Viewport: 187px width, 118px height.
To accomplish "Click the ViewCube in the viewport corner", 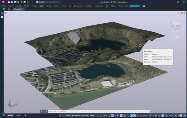I will point(176,25).
